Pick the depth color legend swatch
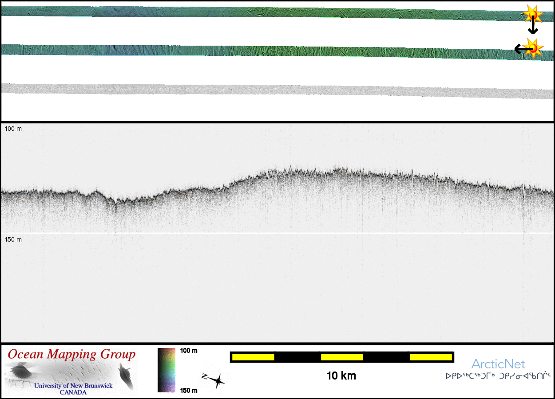Screen dimensions: 555x399 tap(167, 370)
